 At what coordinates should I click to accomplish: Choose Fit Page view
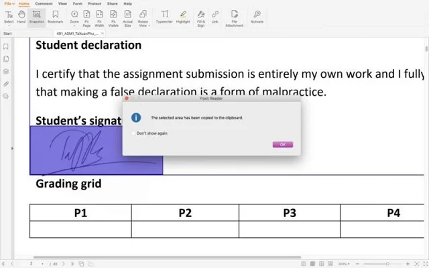86,18
